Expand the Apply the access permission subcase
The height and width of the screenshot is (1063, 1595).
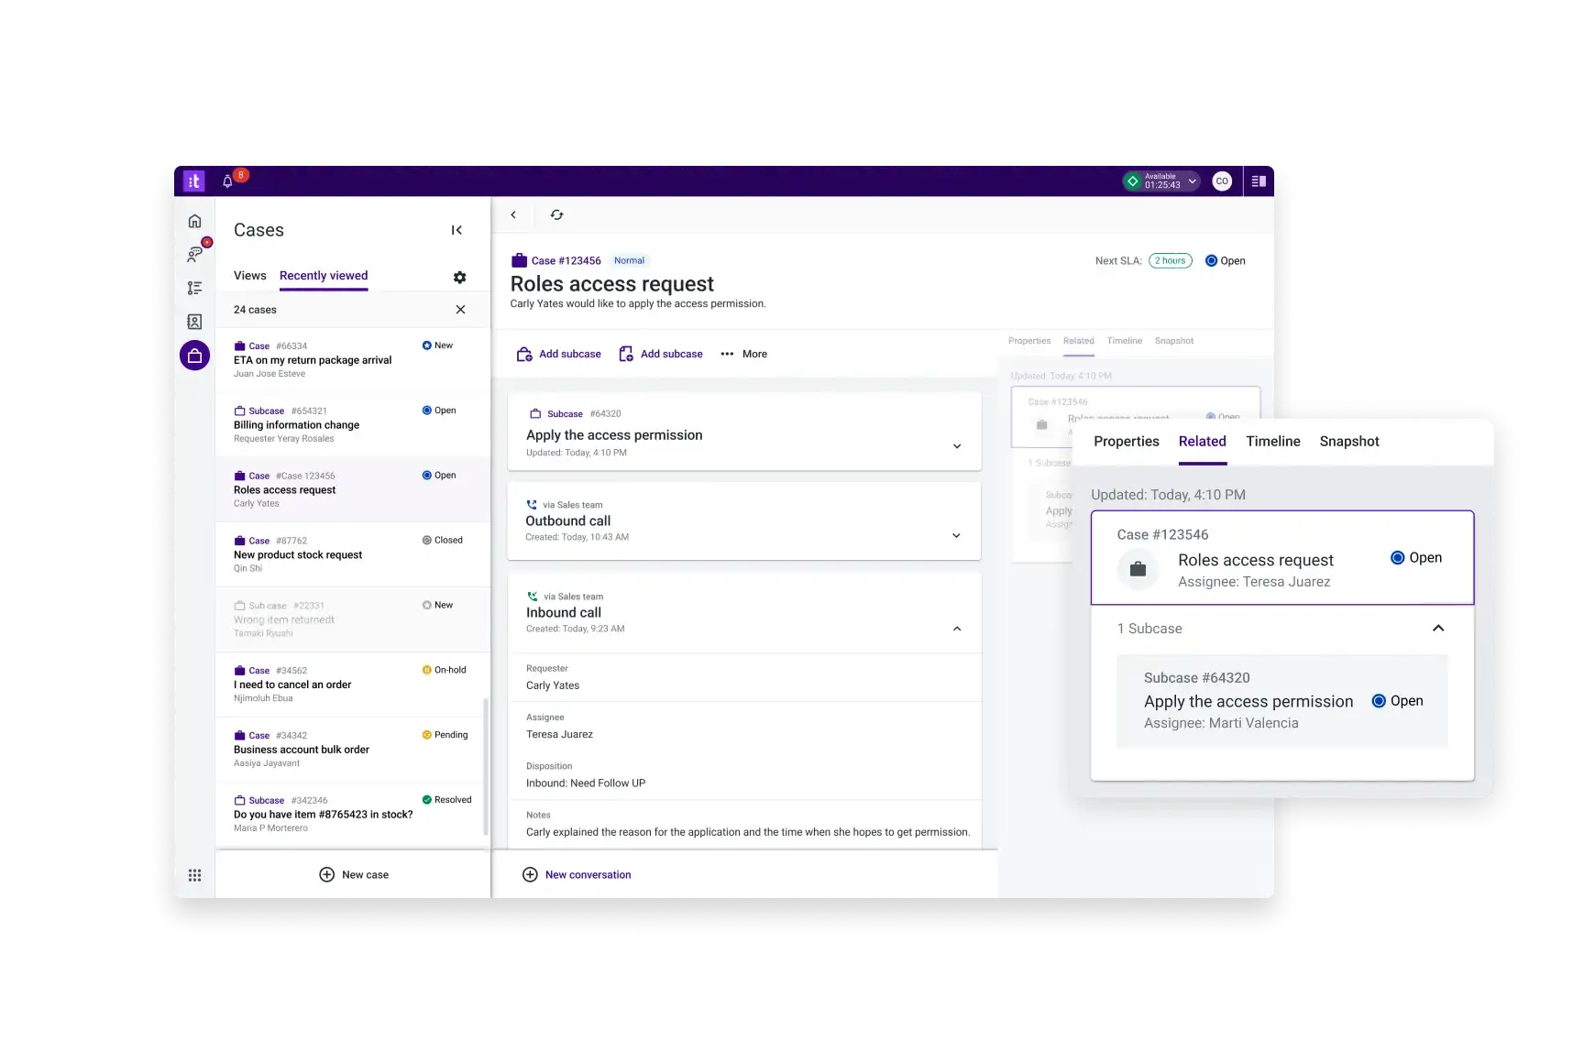(957, 446)
